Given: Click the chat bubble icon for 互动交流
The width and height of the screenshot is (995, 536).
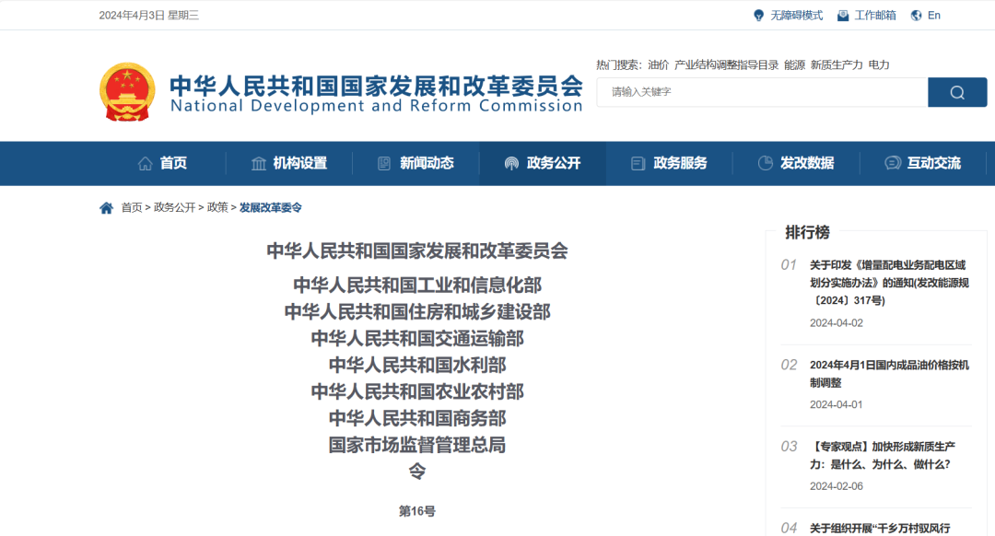Looking at the screenshot, I should click(892, 163).
